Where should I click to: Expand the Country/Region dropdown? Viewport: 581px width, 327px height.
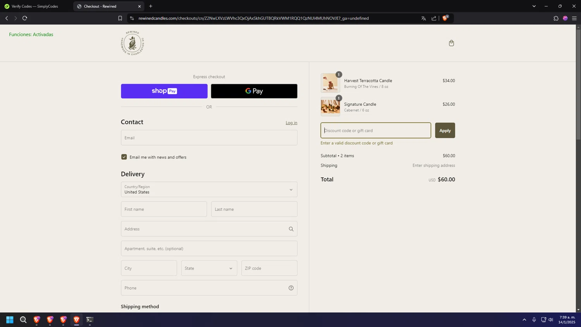(209, 189)
